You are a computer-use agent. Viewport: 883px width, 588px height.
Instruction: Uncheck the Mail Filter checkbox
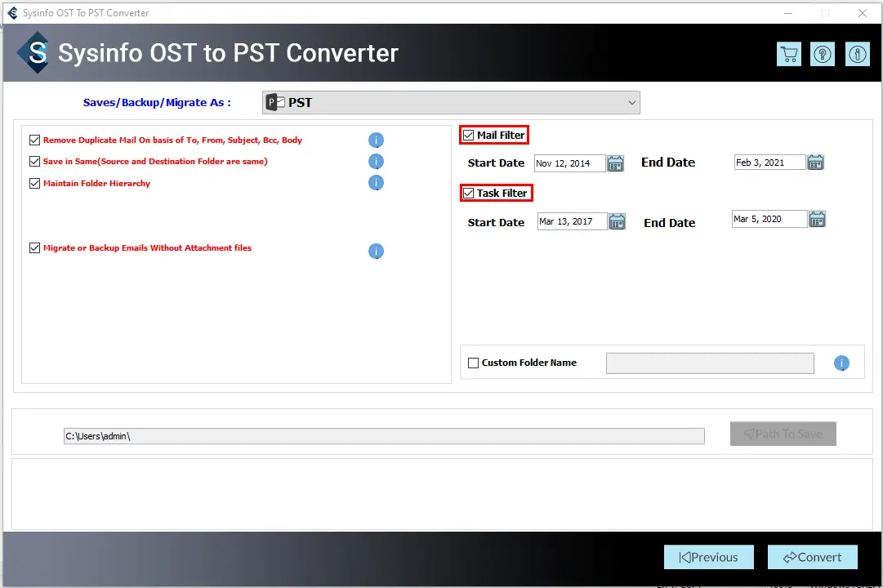click(x=469, y=136)
